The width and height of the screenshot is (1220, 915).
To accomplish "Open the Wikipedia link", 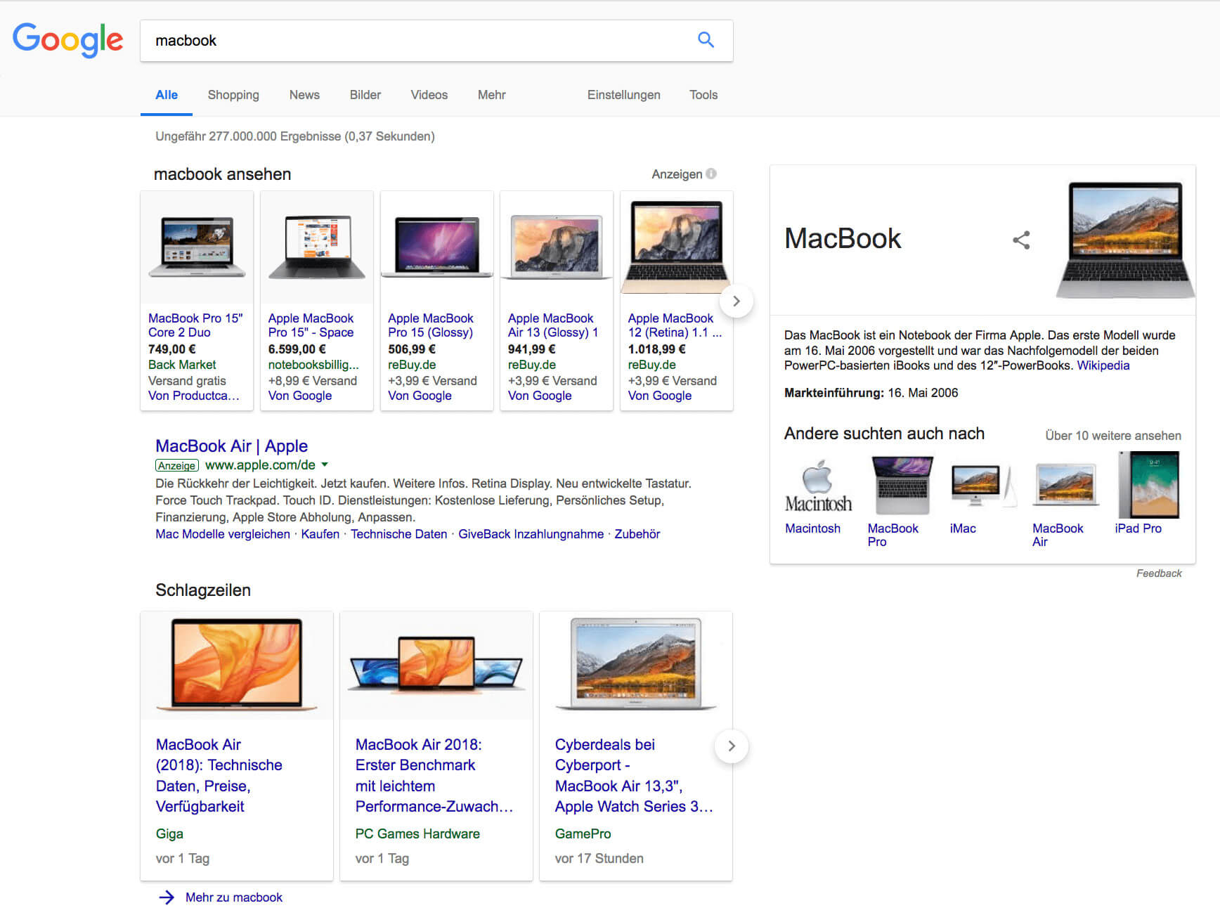I will coord(1103,365).
